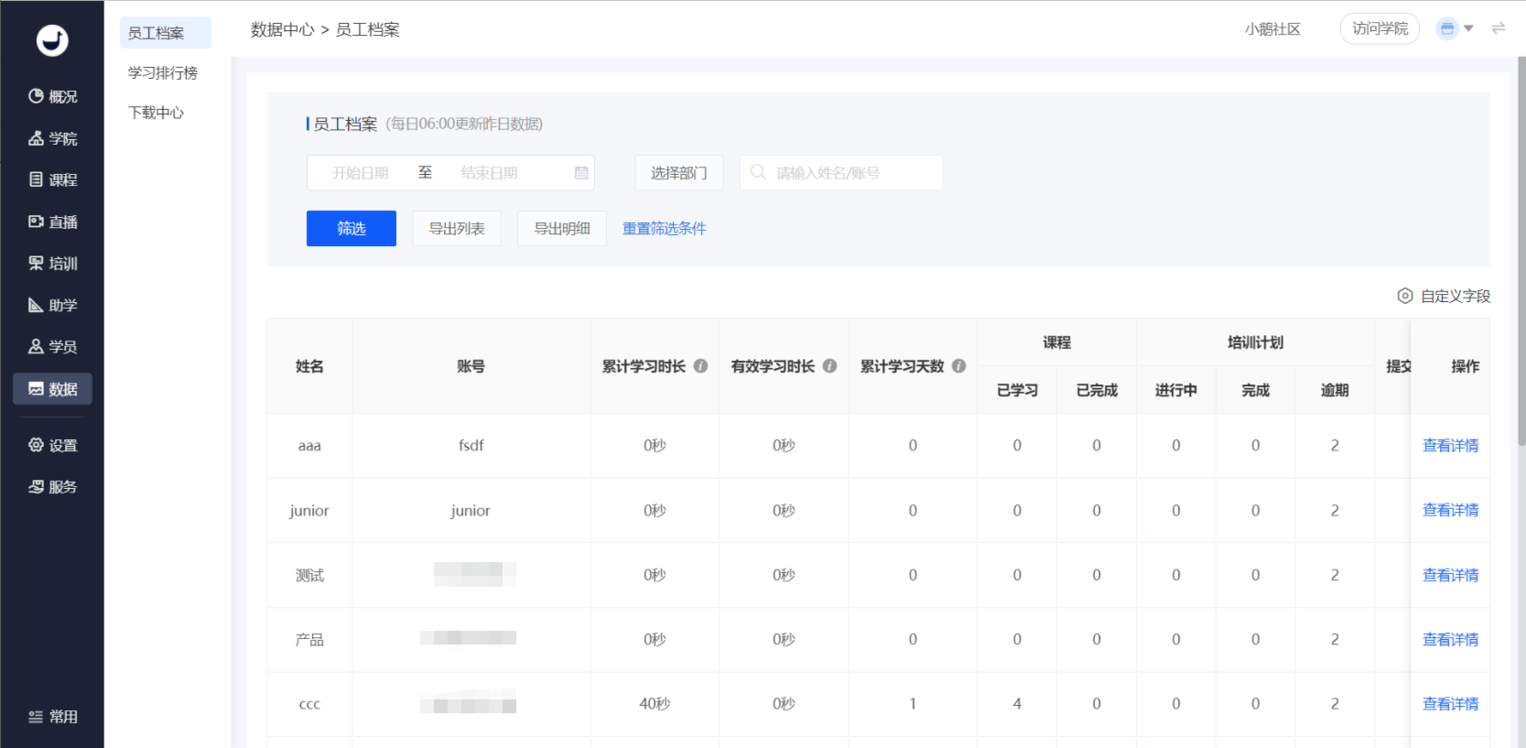
Task: Open the 助学 section
Action: pos(52,305)
